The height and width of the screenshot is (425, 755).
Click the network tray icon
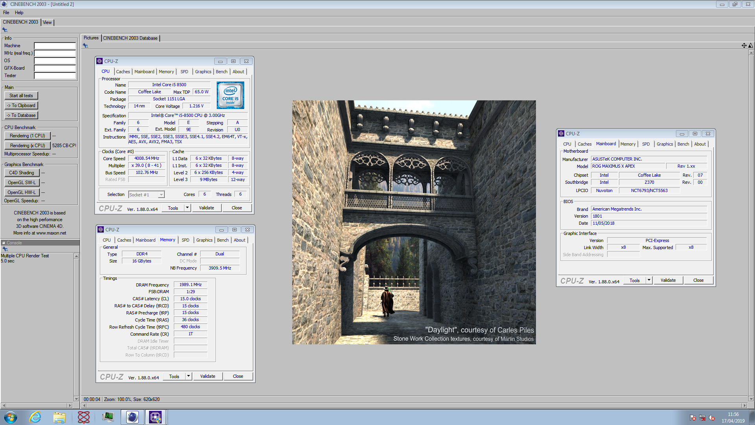click(x=702, y=418)
